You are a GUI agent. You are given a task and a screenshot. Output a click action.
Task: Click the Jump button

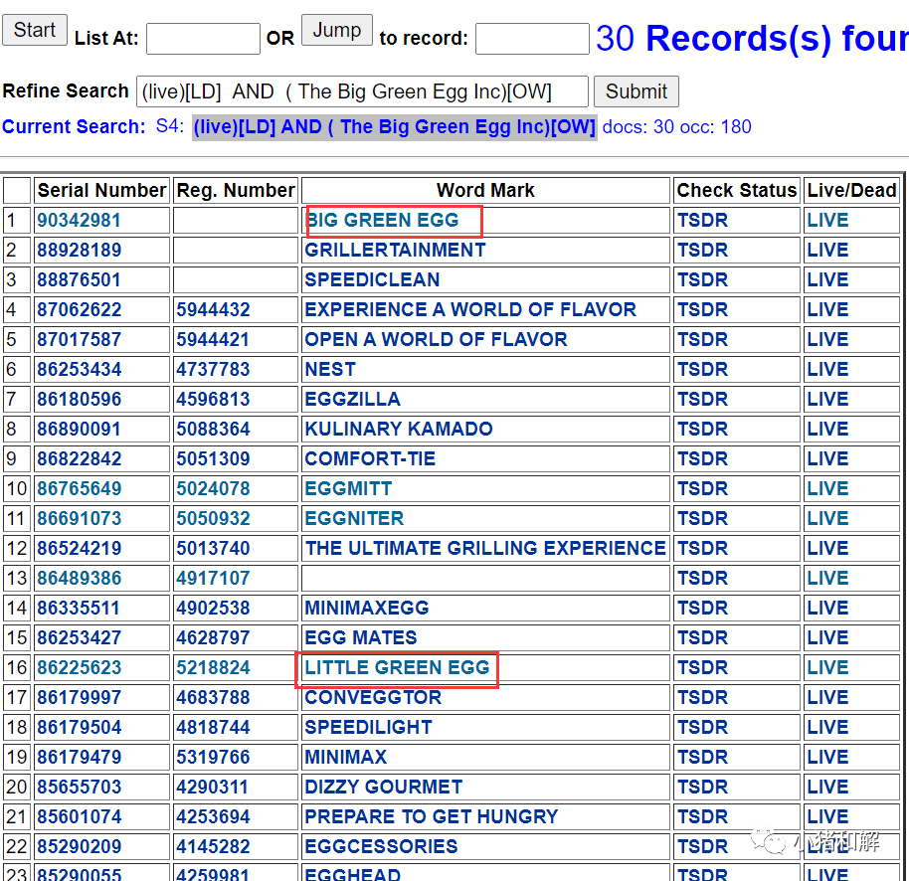(337, 30)
